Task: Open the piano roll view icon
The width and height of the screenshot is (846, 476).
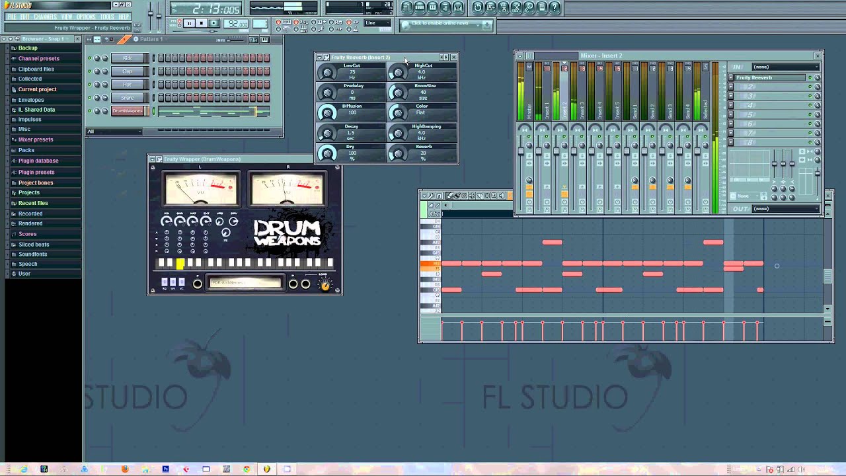Action: tap(432, 7)
